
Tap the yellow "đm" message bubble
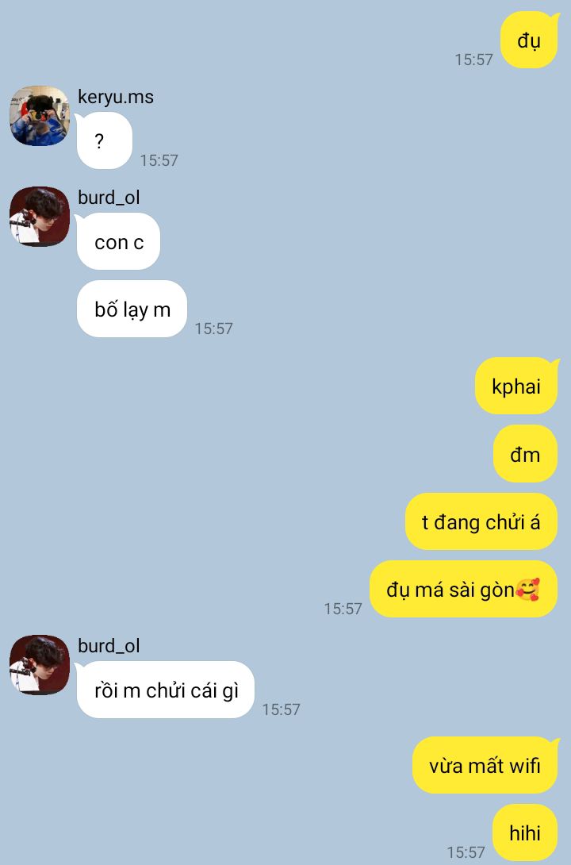point(525,454)
